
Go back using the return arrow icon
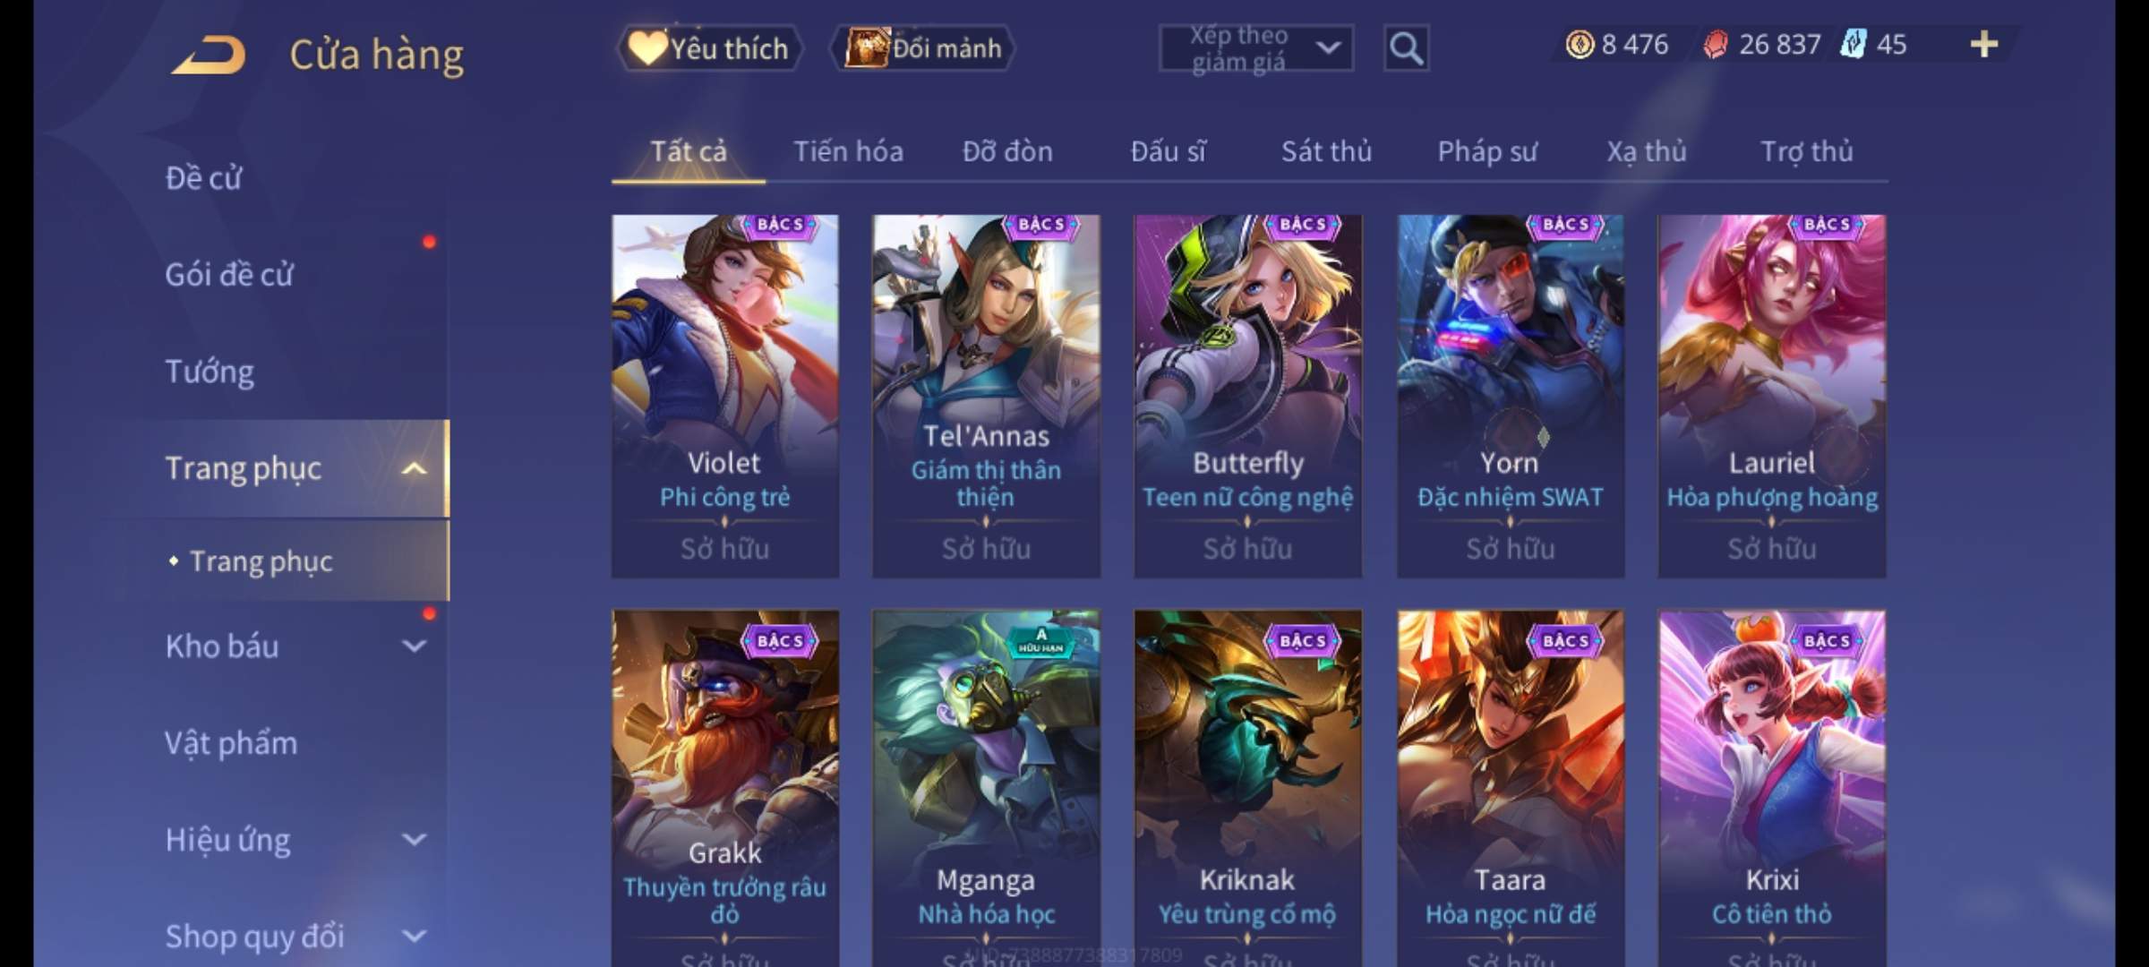(210, 55)
